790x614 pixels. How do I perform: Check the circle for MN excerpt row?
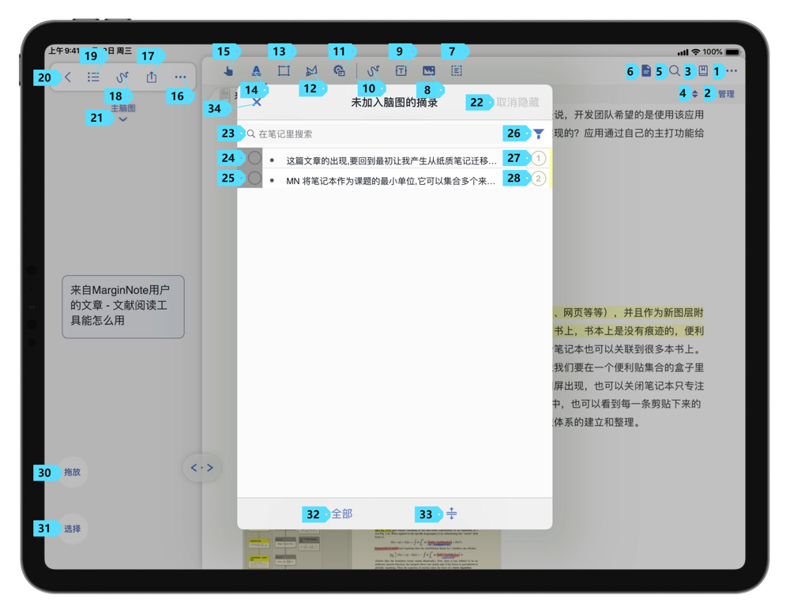(x=254, y=179)
